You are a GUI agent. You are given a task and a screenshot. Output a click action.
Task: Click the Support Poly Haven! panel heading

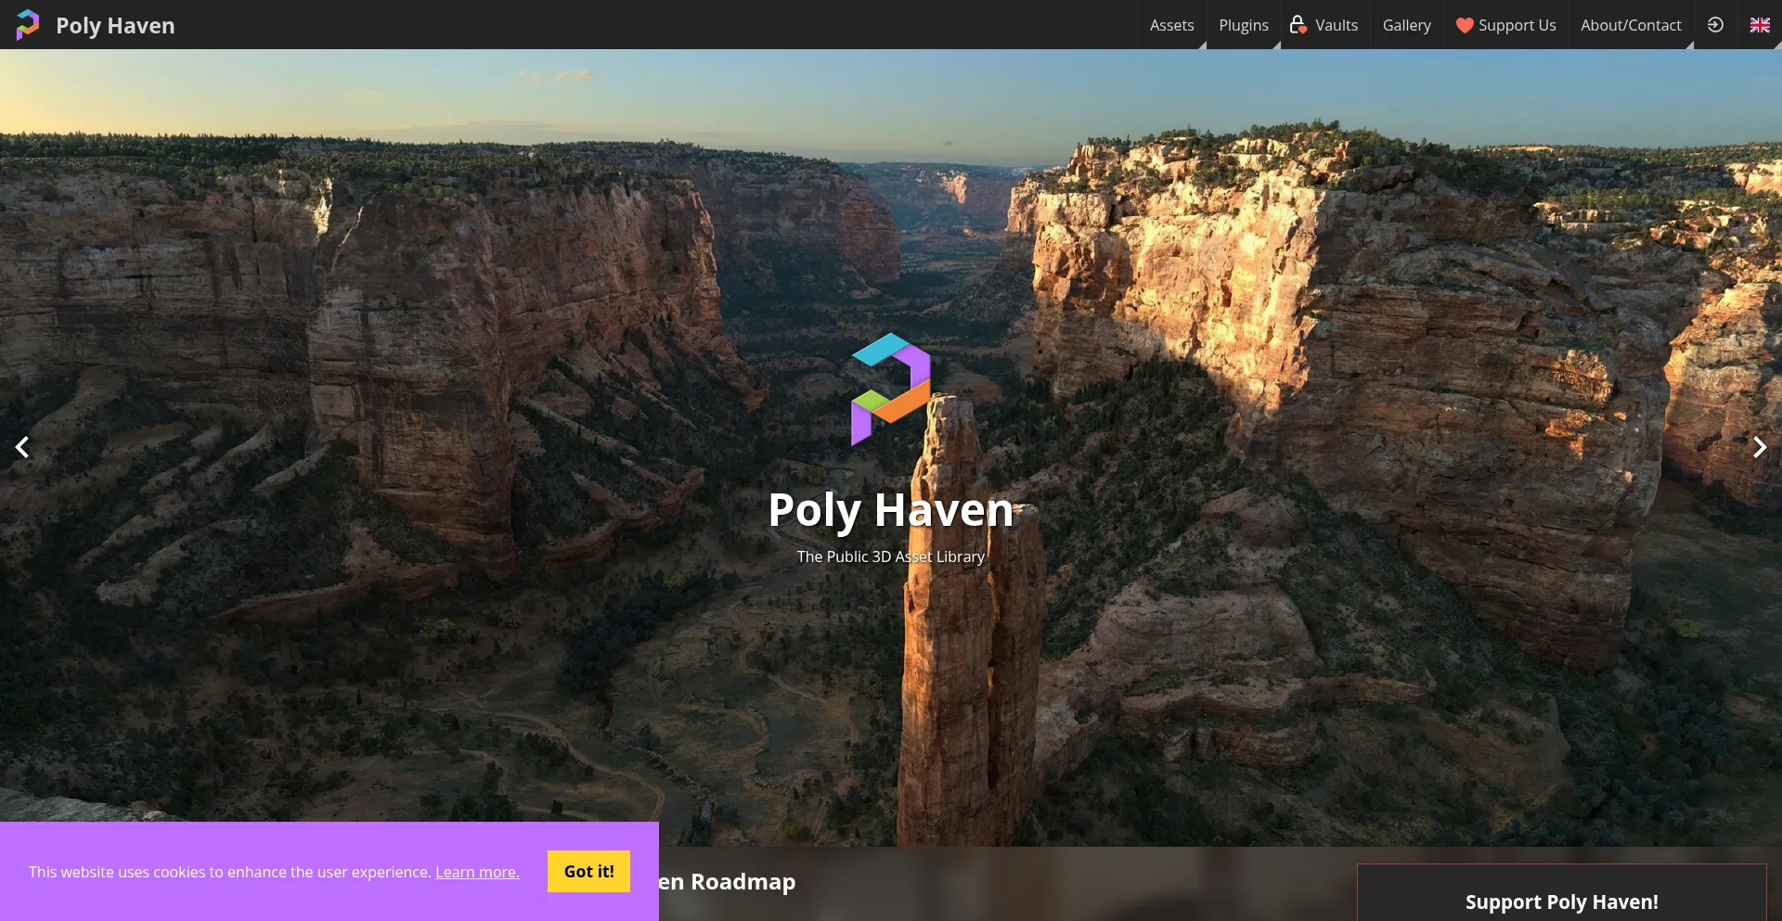(1561, 902)
